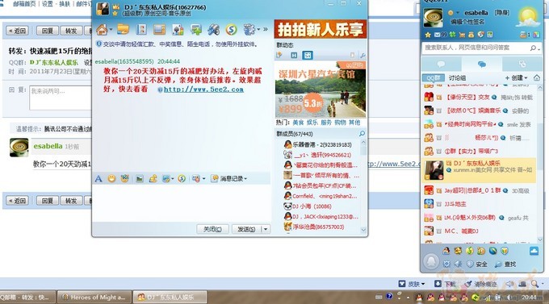Click the message input area in chat window
549x304 pixels.
tap(181, 202)
